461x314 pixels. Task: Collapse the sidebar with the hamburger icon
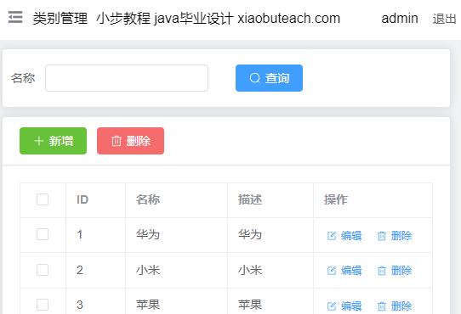click(15, 17)
